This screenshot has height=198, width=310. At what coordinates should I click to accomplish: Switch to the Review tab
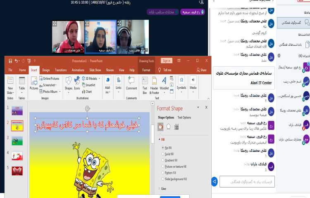click(110, 70)
